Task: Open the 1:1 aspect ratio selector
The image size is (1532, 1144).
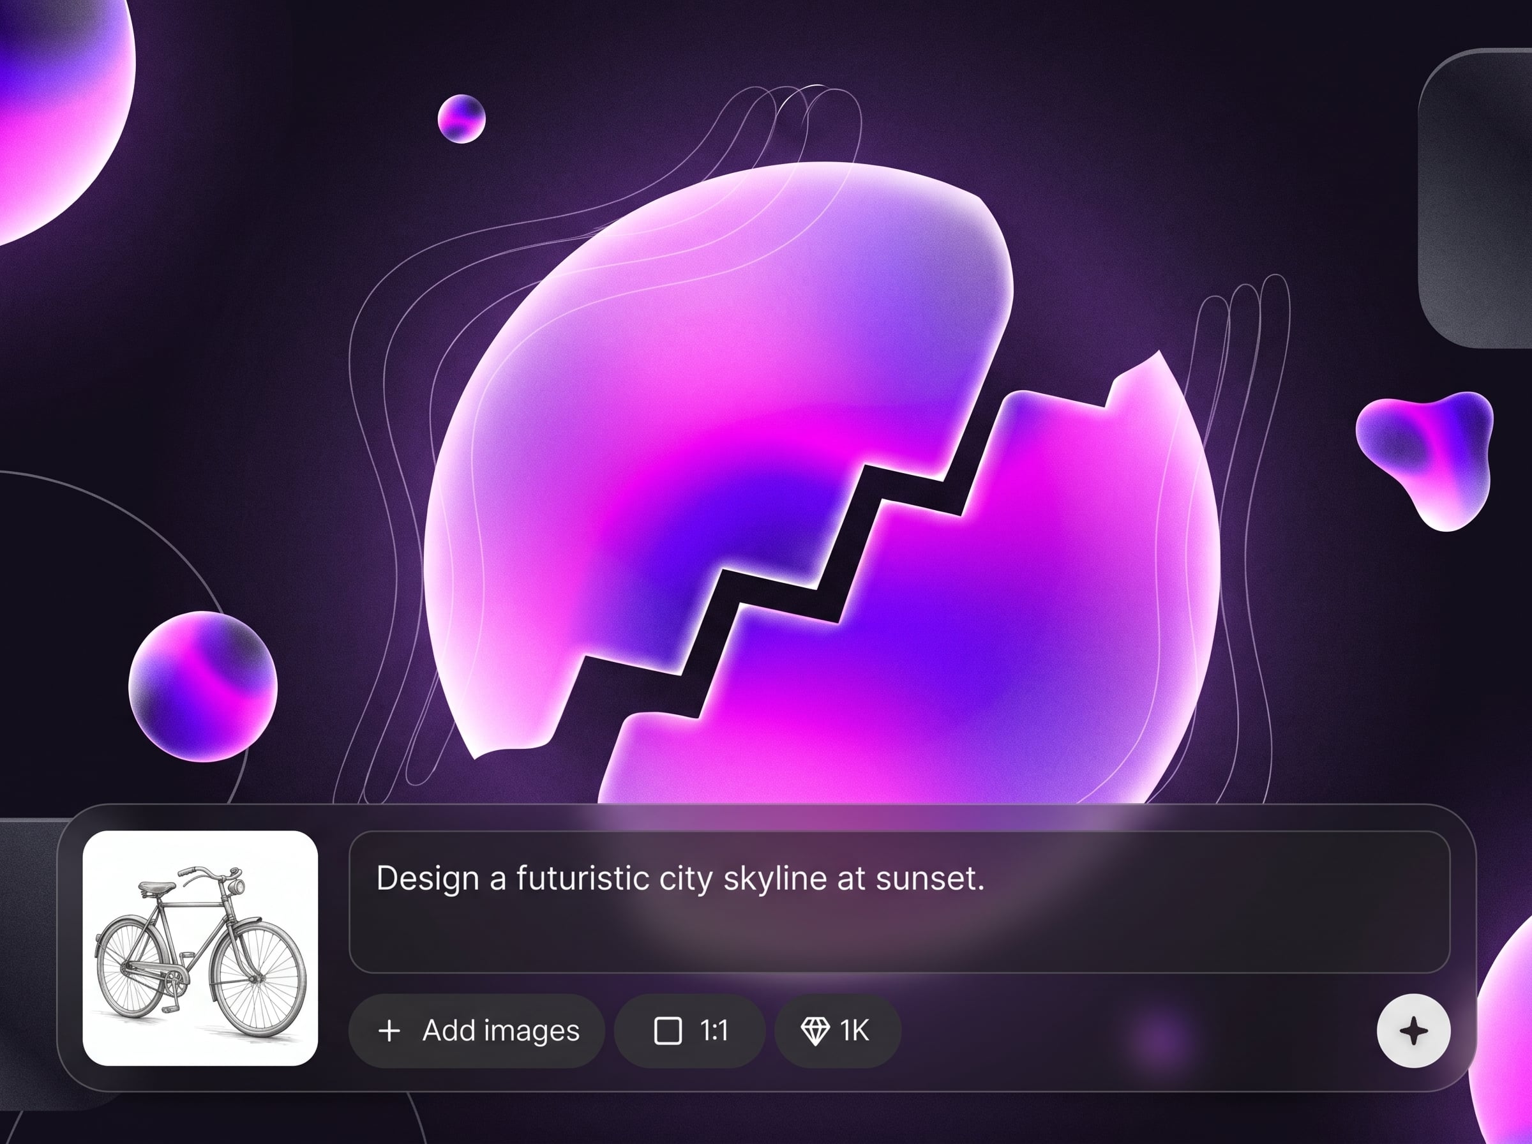Action: coord(689,1031)
